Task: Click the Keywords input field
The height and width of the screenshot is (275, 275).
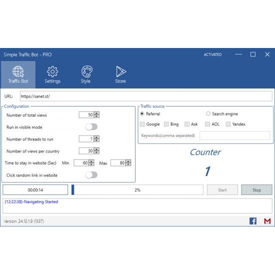Action: 235,135
